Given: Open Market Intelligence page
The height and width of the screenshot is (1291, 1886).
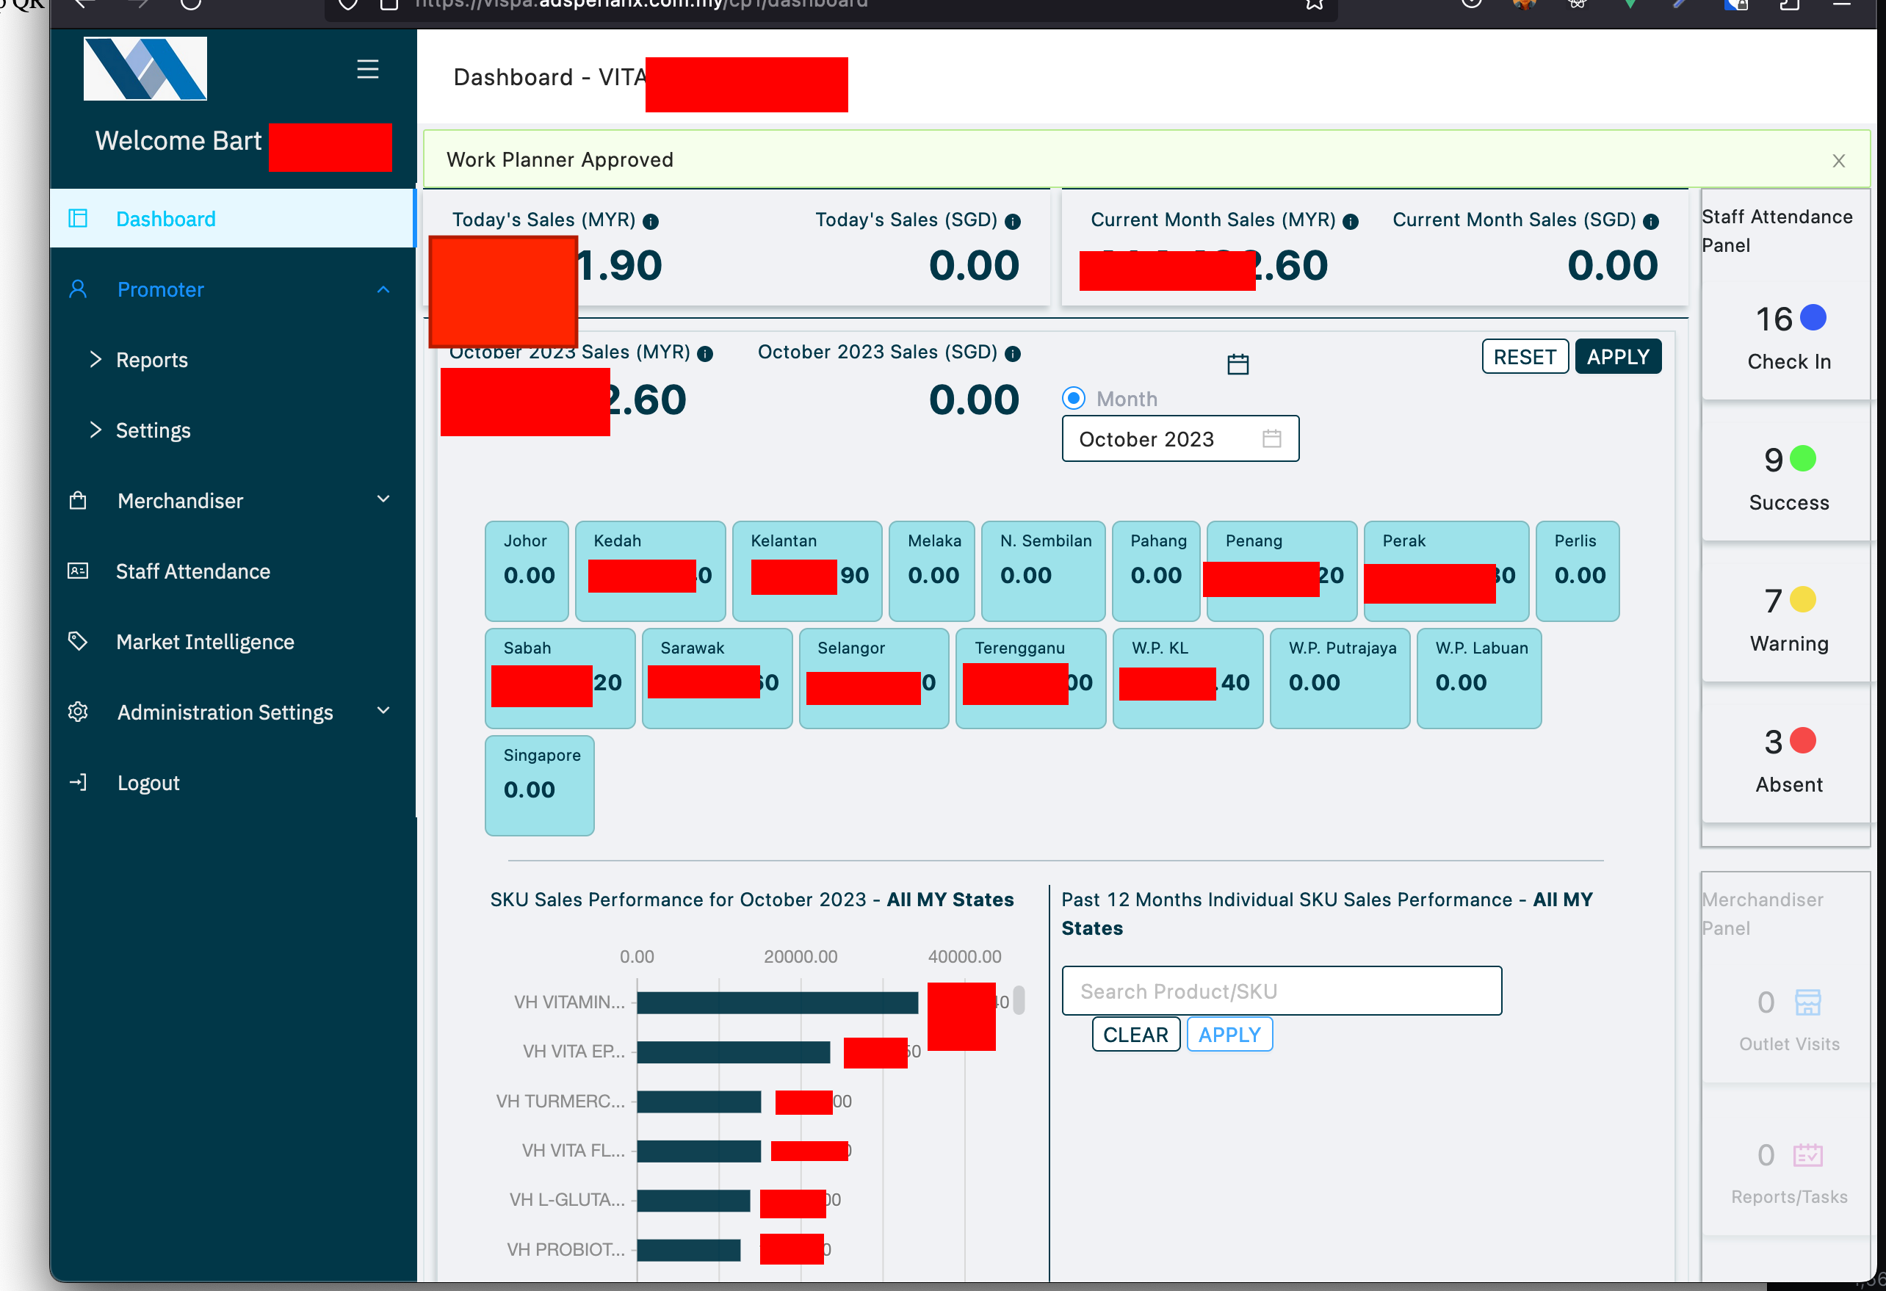Looking at the screenshot, I should pyautogui.click(x=204, y=642).
